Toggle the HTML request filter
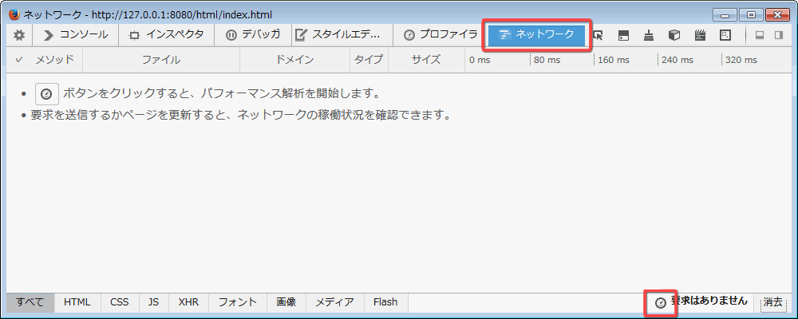The image size is (798, 319). pyautogui.click(x=77, y=302)
